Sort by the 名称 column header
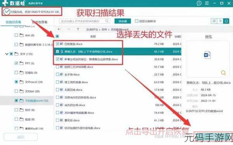Screen dimensions: 233x145 pos(93,36)
